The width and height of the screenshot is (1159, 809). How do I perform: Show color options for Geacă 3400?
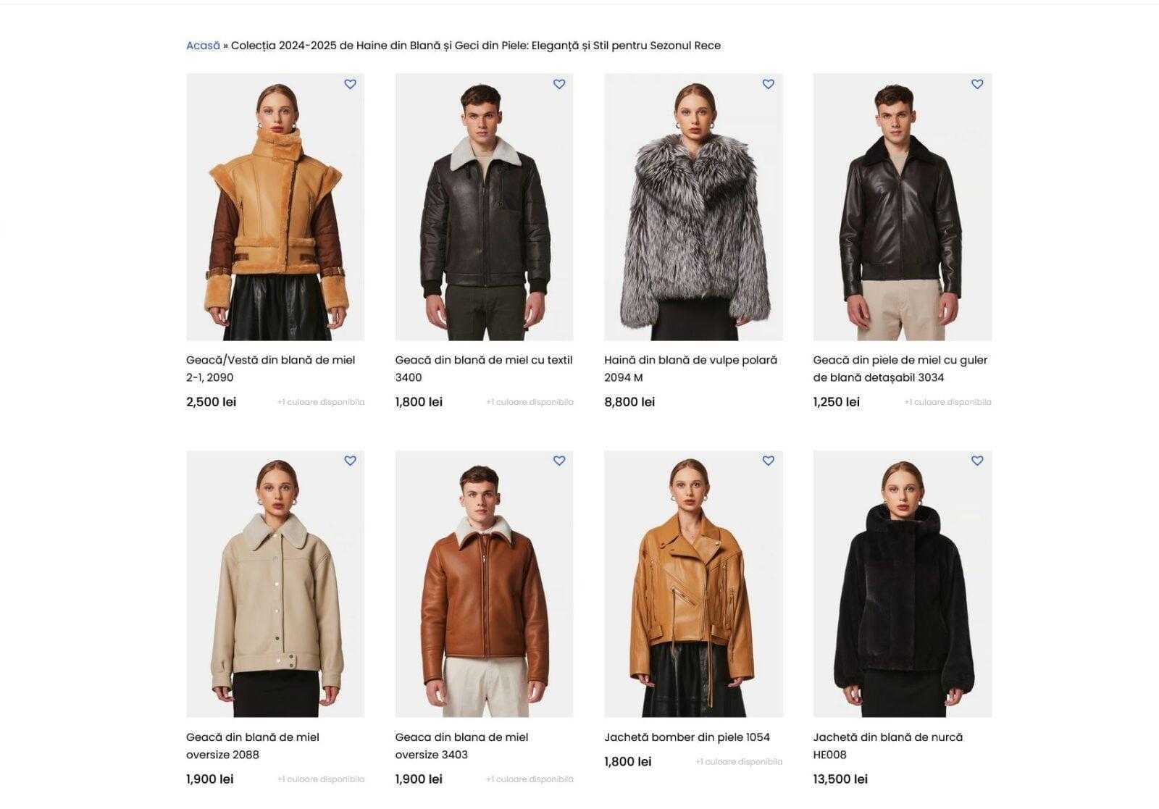[x=530, y=402]
